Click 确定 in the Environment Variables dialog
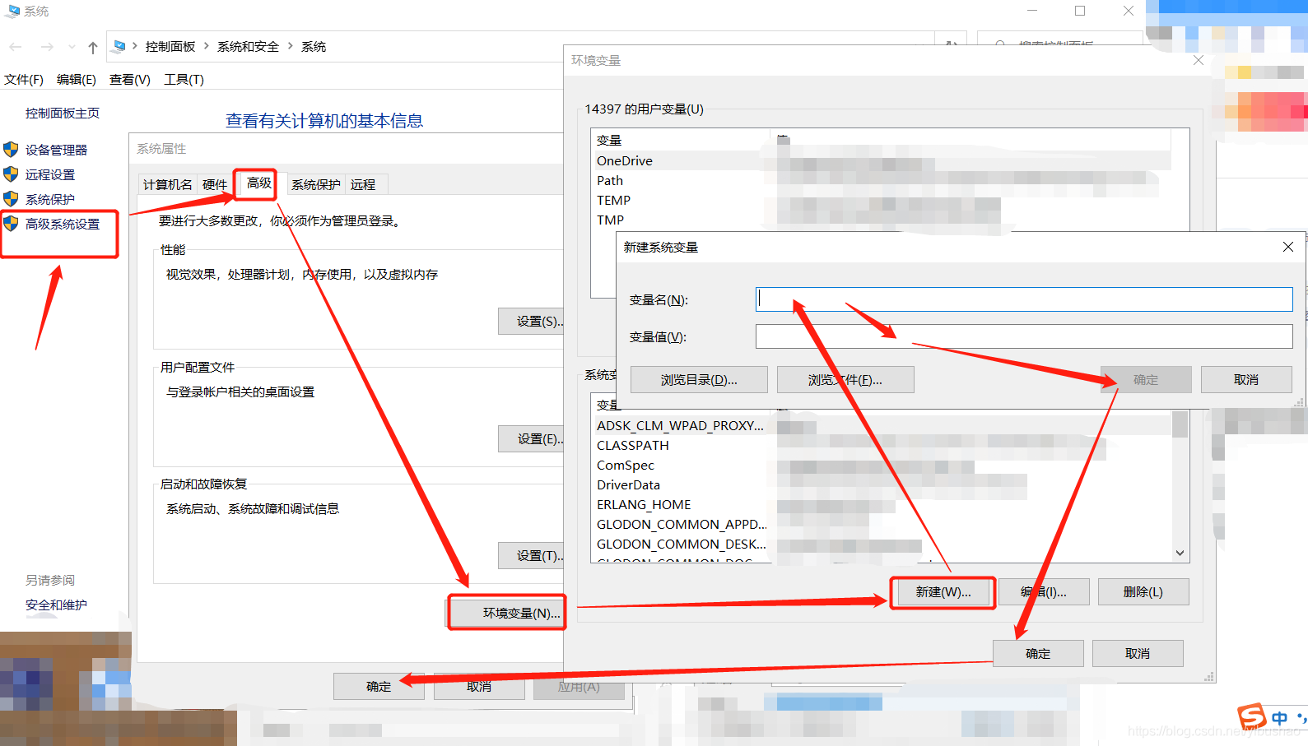Viewport: 1308px width, 746px height. click(1038, 653)
